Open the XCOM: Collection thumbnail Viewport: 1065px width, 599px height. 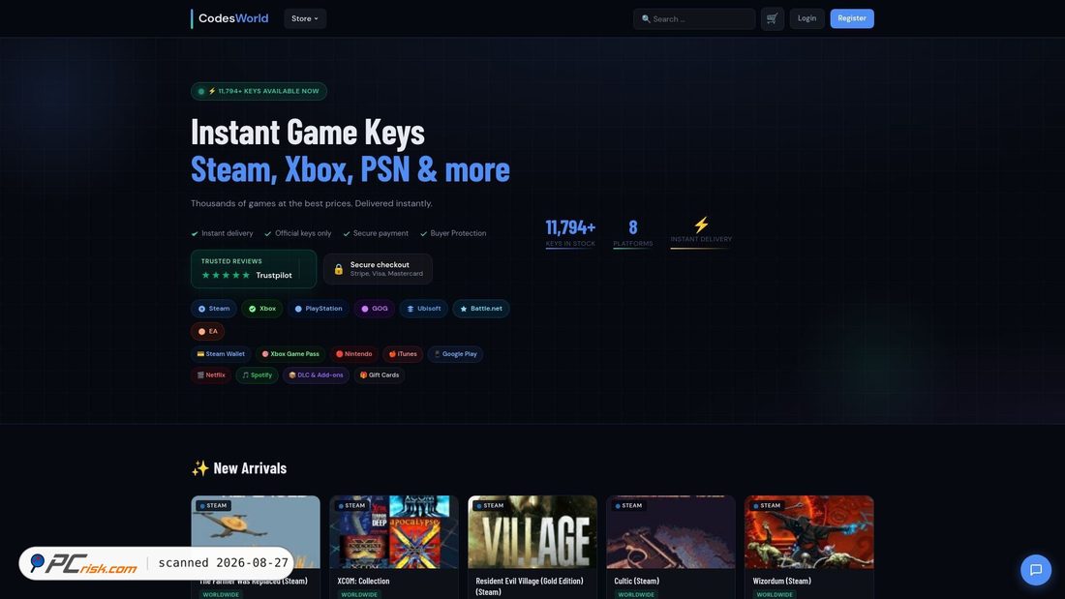click(x=394, y=532)
